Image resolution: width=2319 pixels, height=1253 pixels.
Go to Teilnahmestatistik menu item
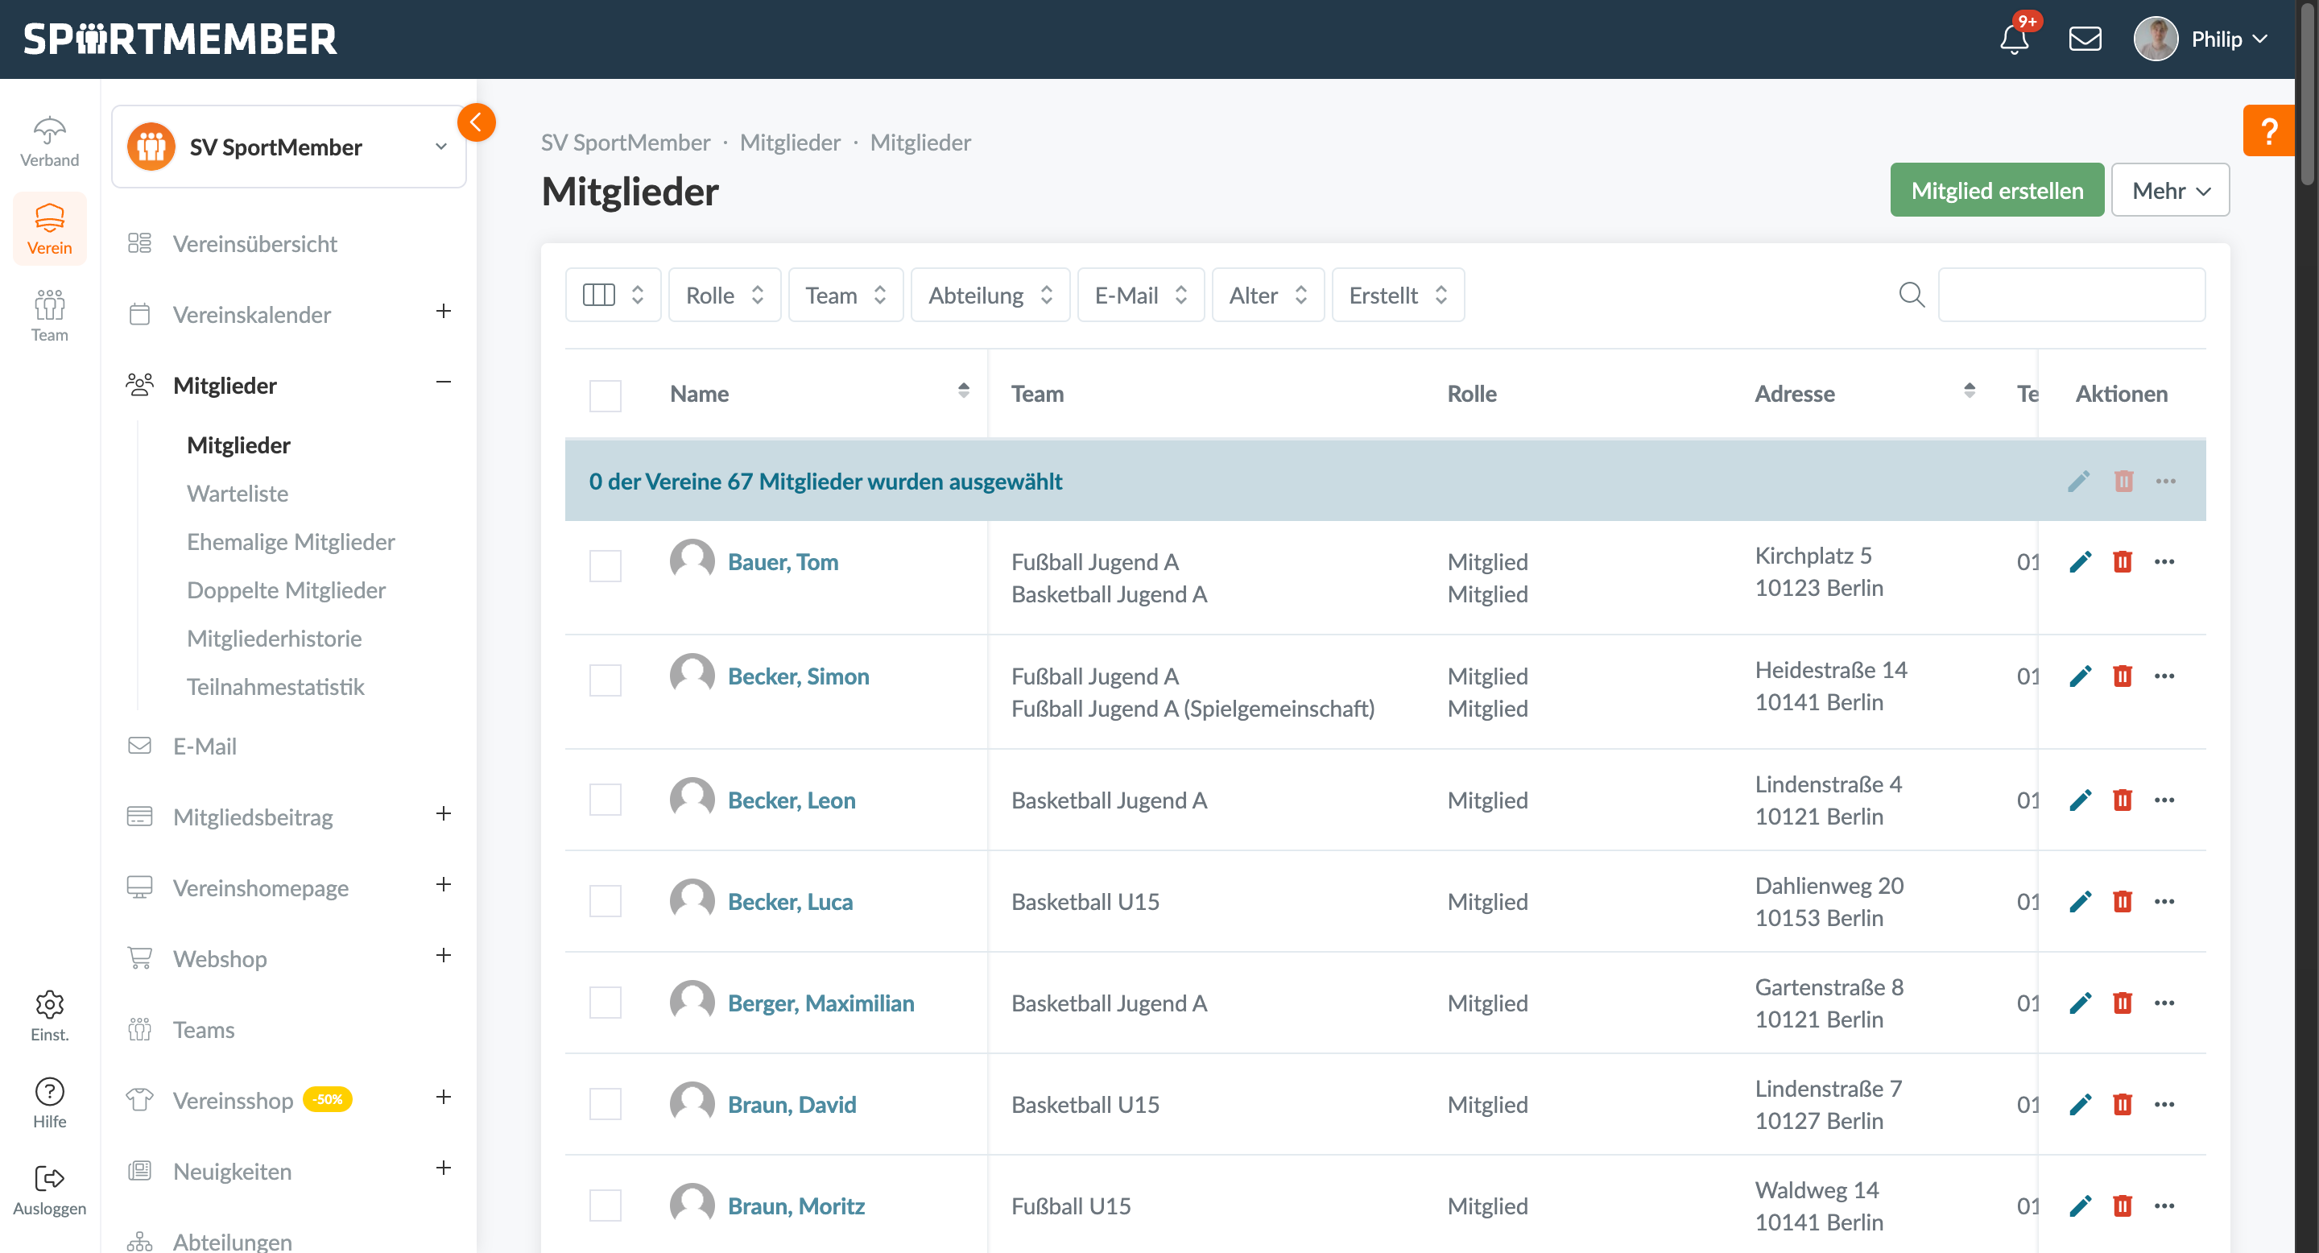click(x=275, y=687)
